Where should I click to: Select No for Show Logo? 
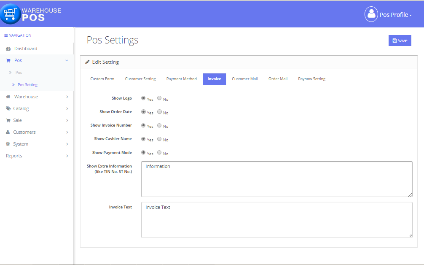[159, 97]
